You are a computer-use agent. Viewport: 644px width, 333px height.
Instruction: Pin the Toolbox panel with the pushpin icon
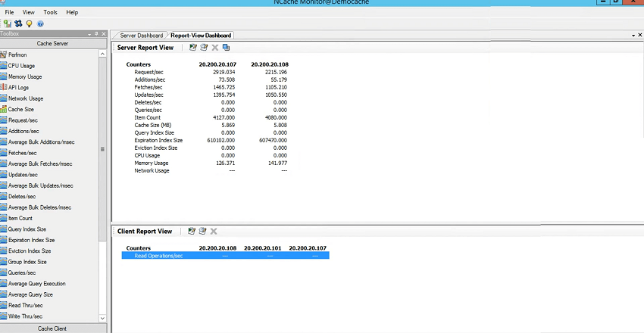tap(96, 34)
